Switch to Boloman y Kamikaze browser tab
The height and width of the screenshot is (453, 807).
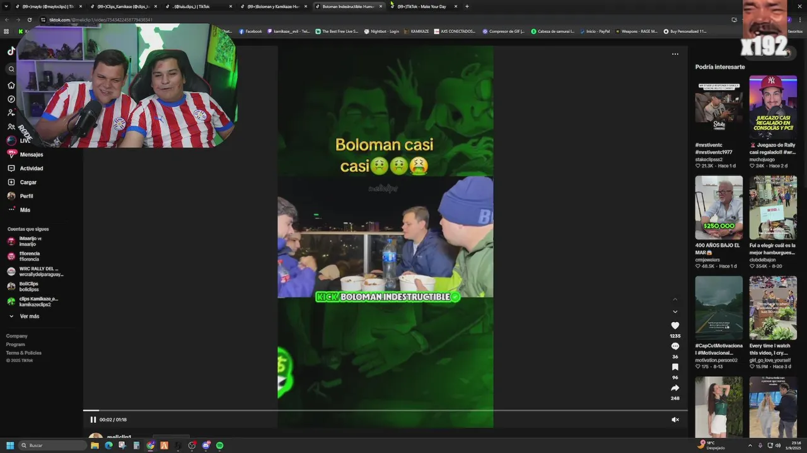[273, 6]
